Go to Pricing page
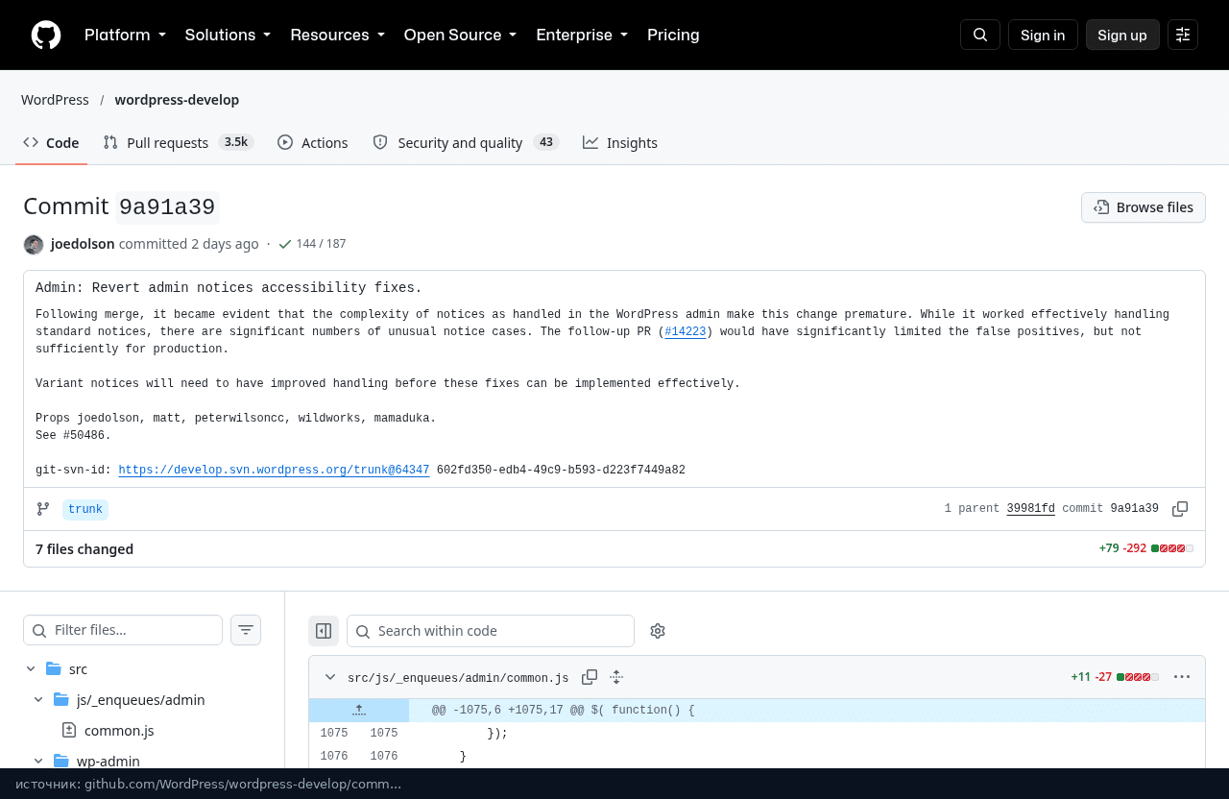 pyautogui.click(x=673, y=35)
